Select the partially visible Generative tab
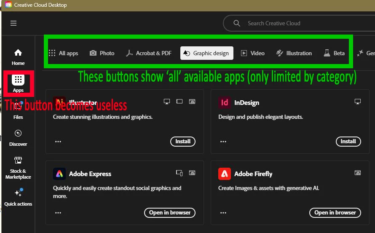 point(366,53)
